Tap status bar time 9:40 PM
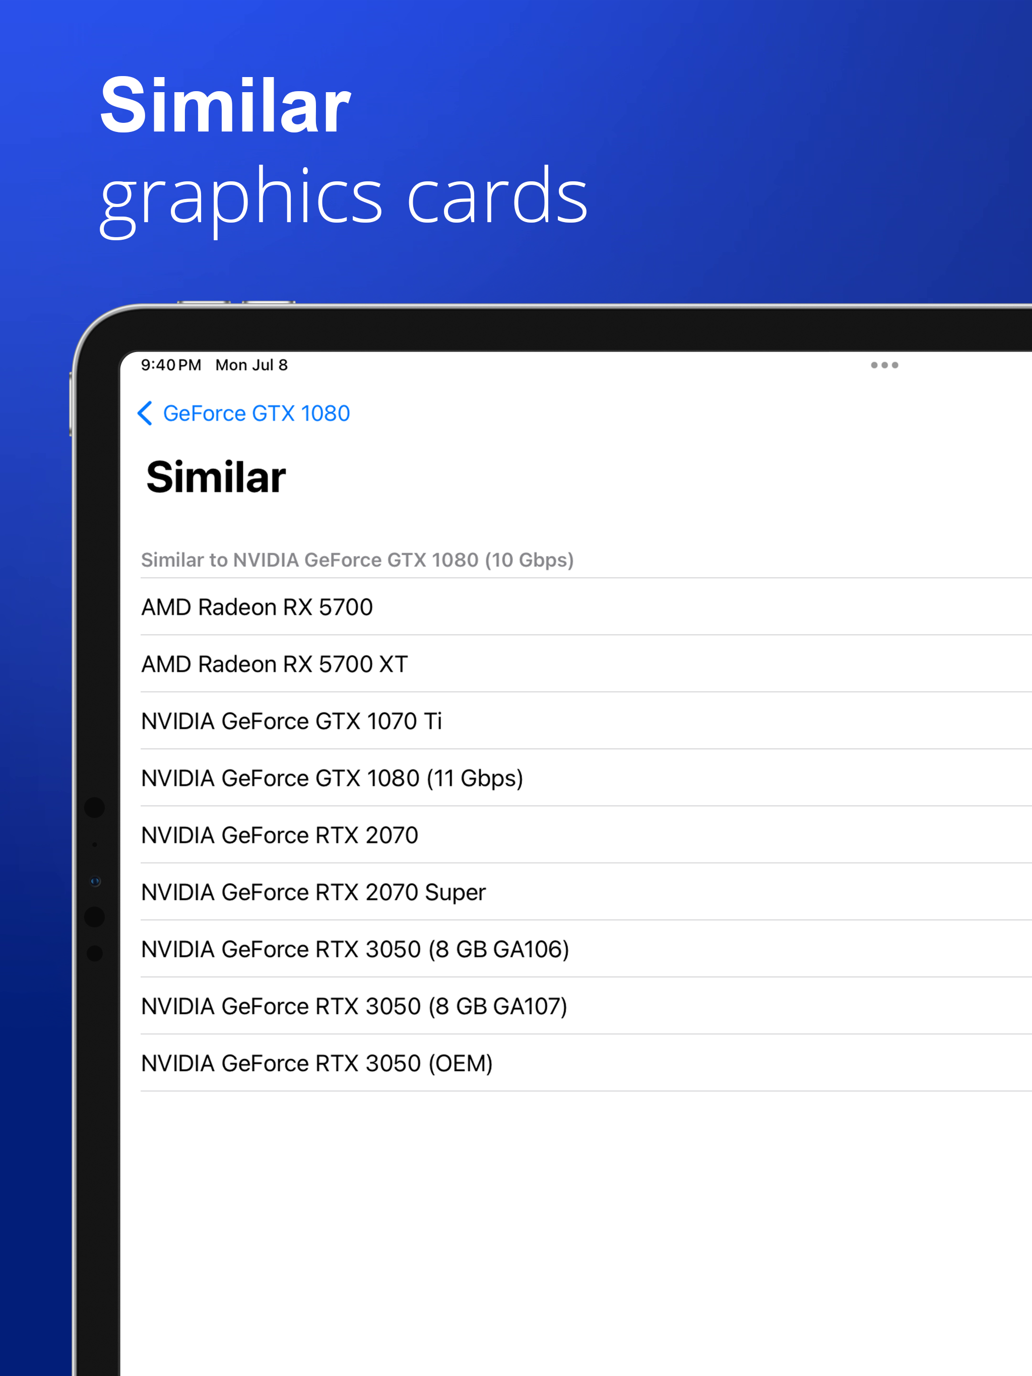1032x1376 pixels. click(170, 365)
